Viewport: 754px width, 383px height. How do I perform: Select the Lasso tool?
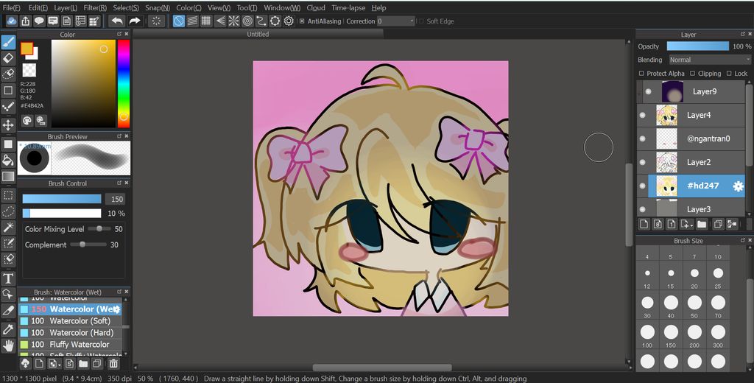click(x=8, y=211)
